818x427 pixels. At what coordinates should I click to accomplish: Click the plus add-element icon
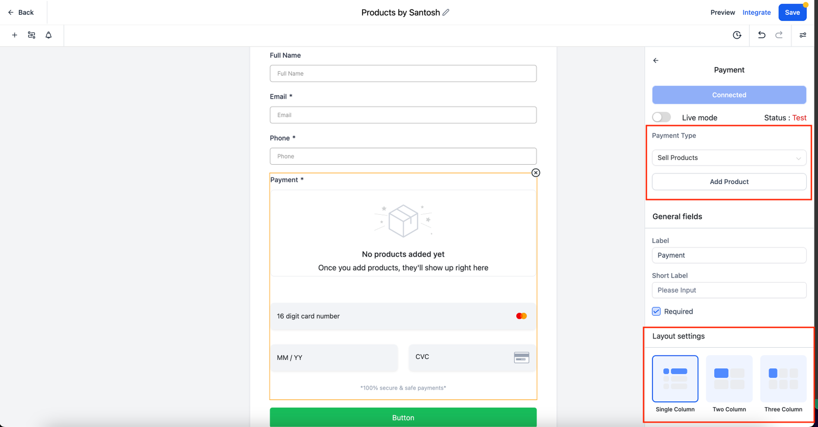[14, 35]
